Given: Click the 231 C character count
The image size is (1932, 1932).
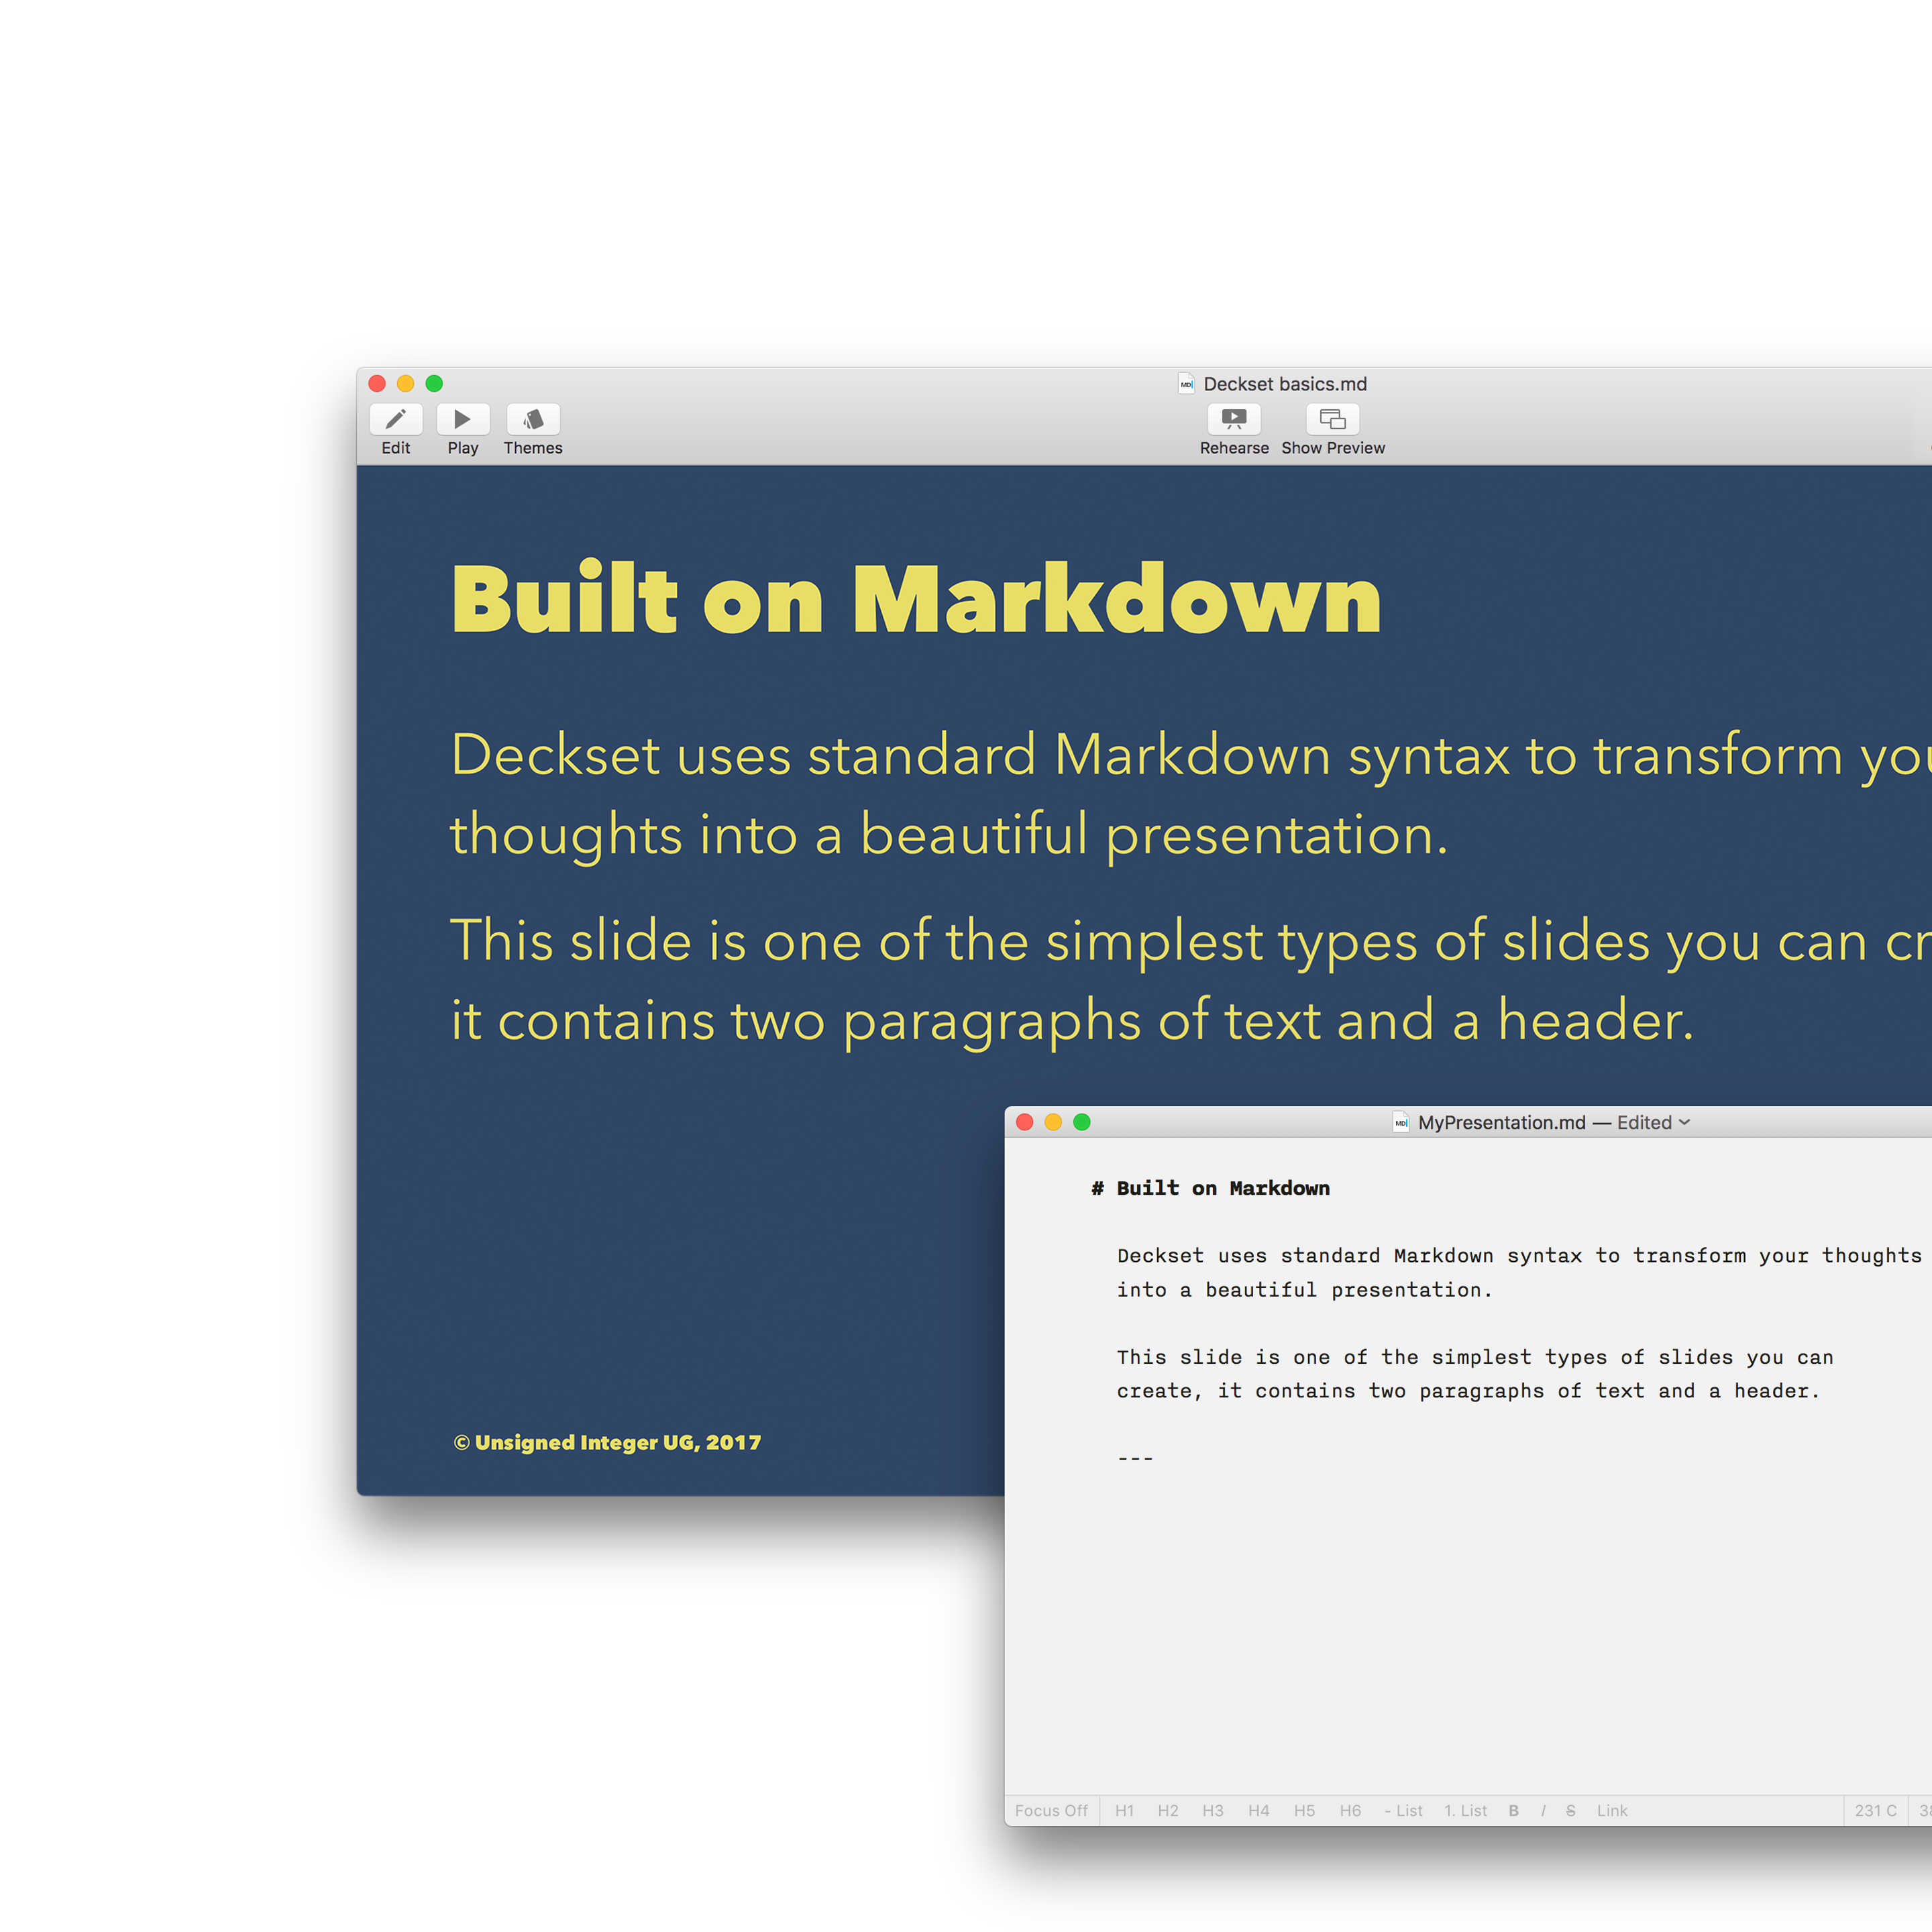Looking at the screenshot, I should [x=1875, y=1811].
